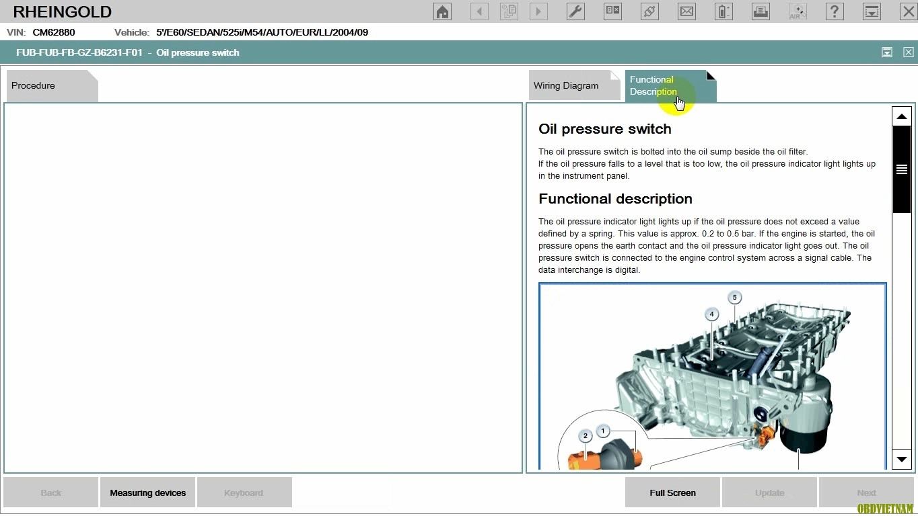Click the forward arrow in top toolbar
918x516 pixels.
pos(538,11)
